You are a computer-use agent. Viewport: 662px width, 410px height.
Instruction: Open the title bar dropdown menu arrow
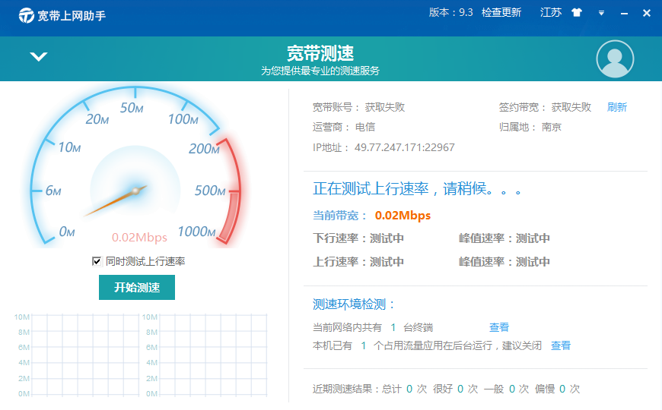tap(600, 13)
